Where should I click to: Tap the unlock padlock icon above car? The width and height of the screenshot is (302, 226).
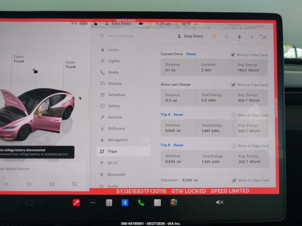tap(35, 71)
